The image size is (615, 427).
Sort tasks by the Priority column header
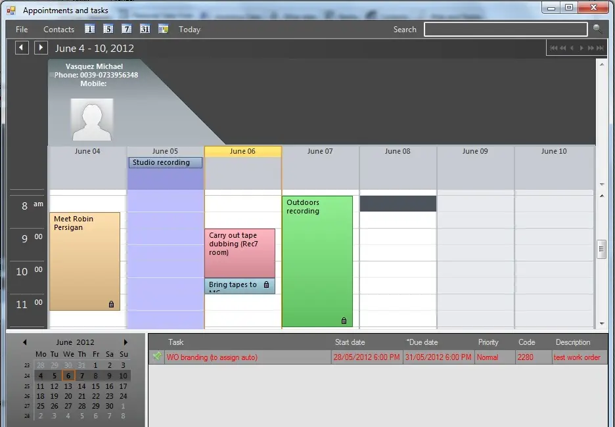coord(488,342)
